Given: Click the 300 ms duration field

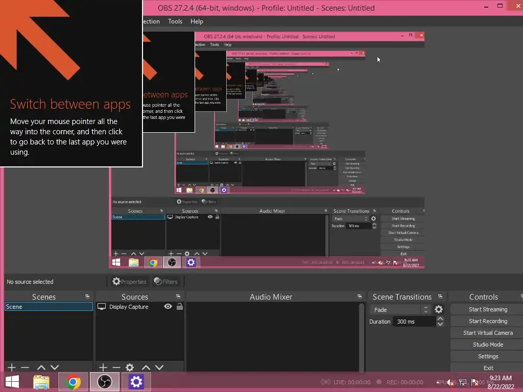Looking at the screenshot, I should point(414,322).
